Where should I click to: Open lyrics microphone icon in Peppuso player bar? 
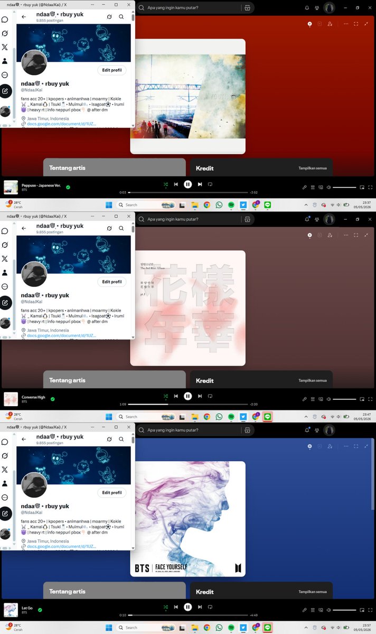305,187
